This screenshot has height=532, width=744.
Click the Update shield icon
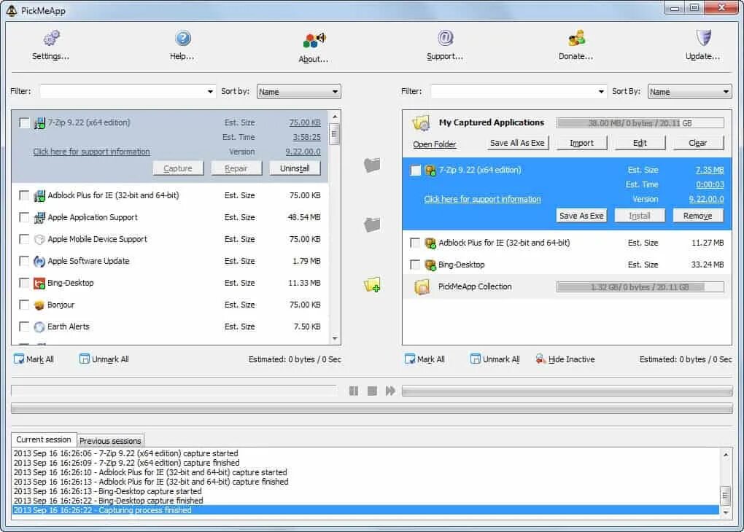tap(703, 38)
